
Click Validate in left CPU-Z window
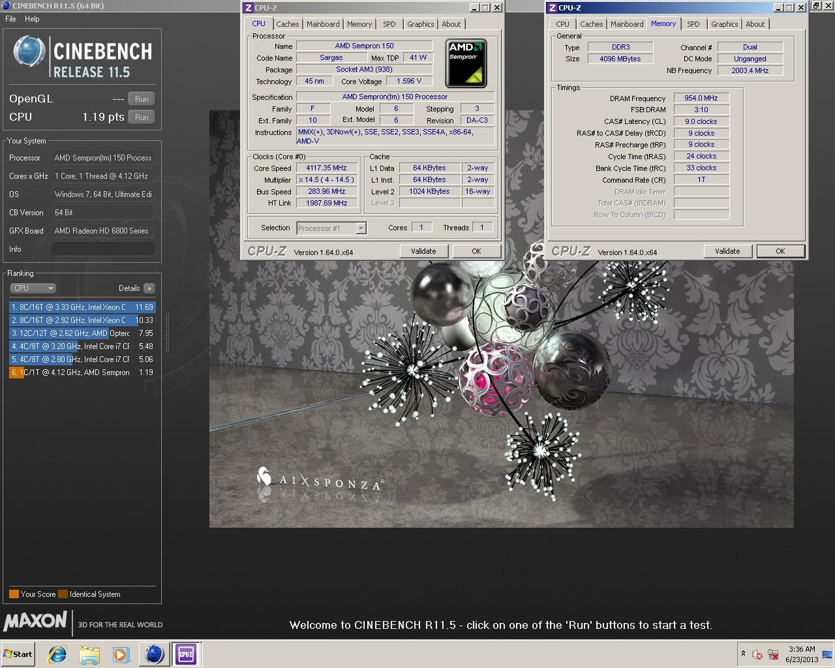click(x=423, y=251)
